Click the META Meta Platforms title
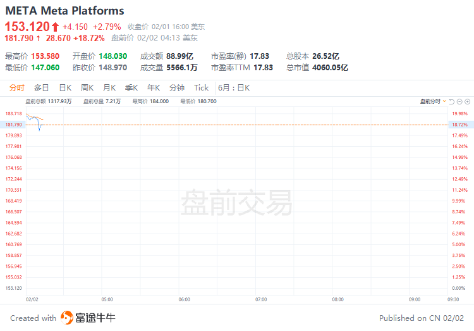 [x=64, y=11]
